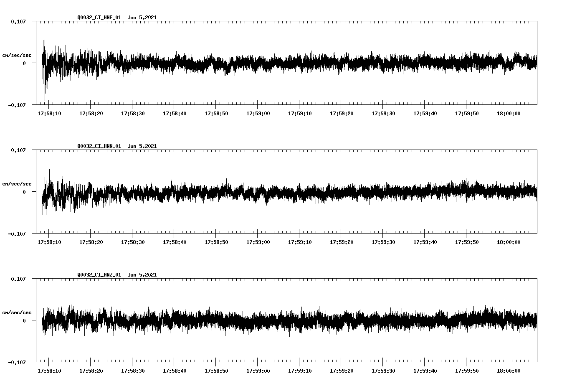Click the 17:58:50 time label on the HNE axis
The image size is (567, 386).
[x=216, y=113]
